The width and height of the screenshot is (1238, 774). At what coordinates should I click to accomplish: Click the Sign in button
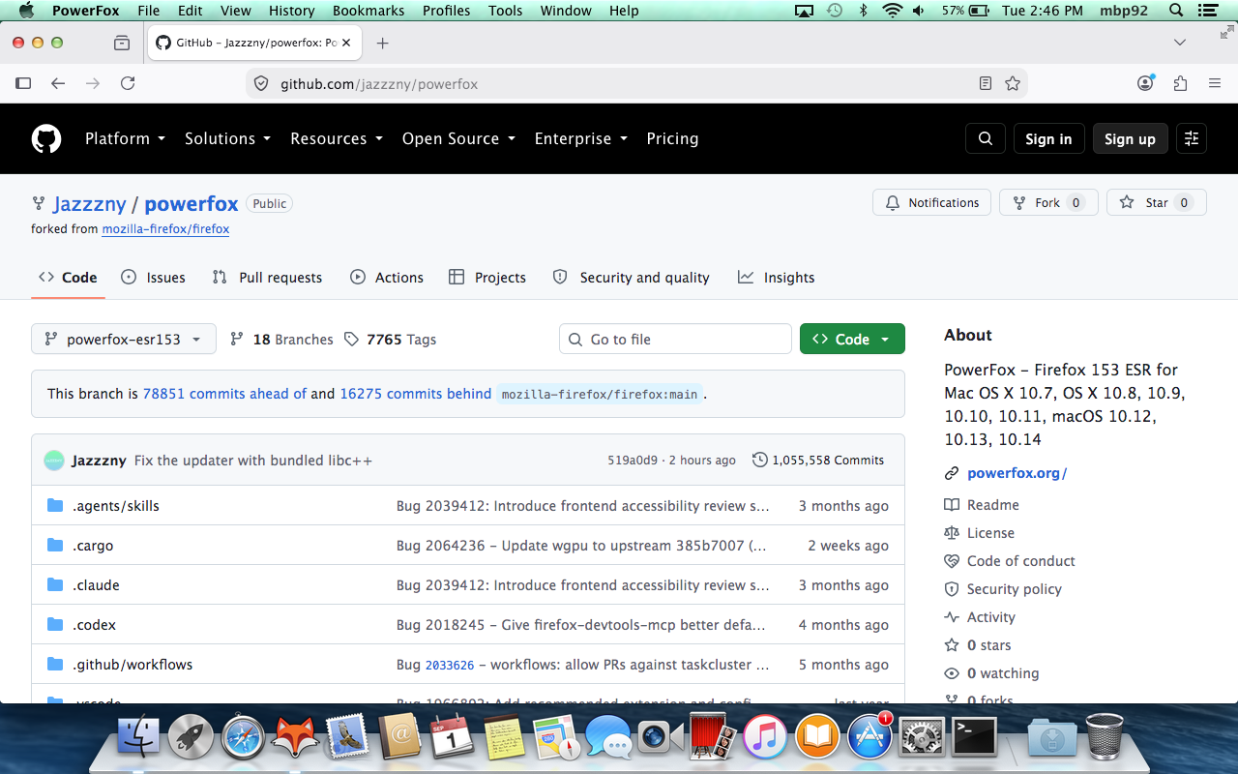coord(1048,138)
